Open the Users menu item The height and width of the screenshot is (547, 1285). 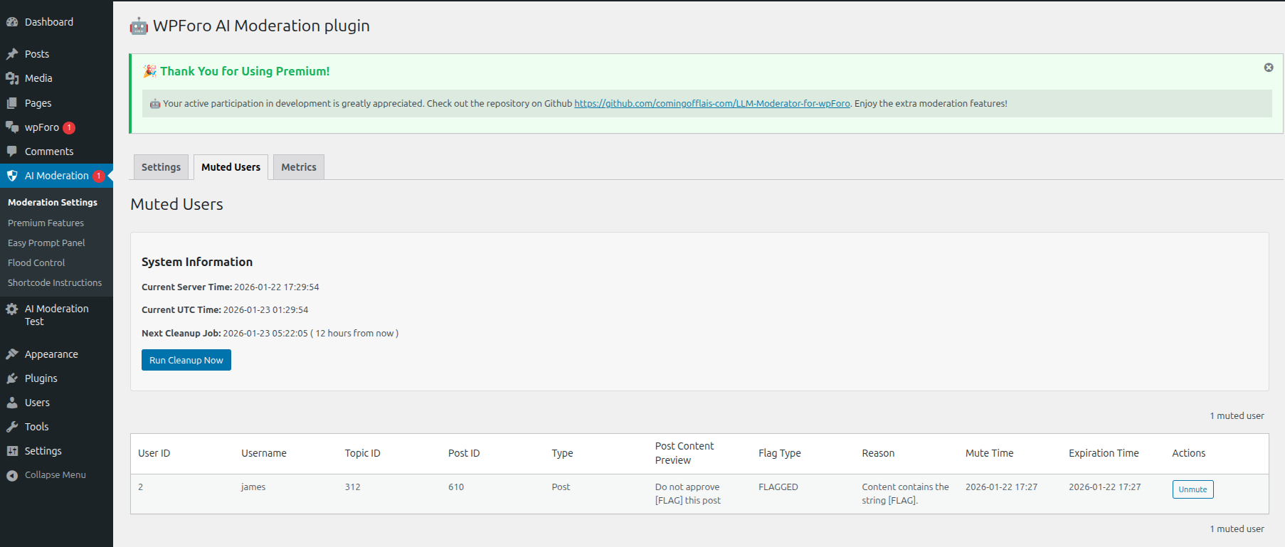click(x=56, y=403)
